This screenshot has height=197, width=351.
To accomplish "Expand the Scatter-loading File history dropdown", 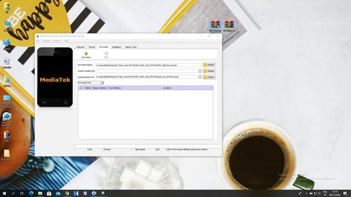I will point(200,71).
